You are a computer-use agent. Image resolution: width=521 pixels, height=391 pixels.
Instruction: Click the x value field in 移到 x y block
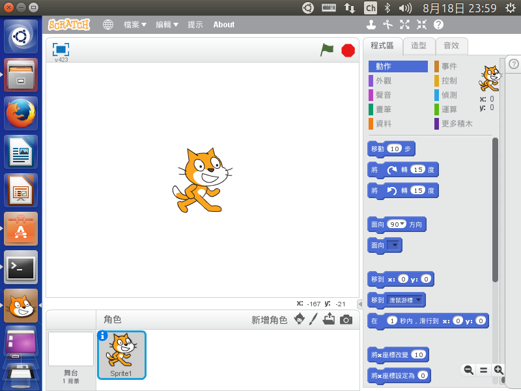403,279
